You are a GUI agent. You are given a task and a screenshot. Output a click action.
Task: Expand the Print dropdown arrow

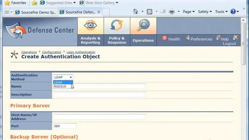179,12
